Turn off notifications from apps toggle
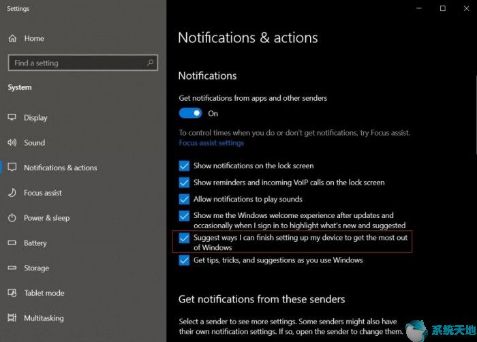The height and width of the screenshot is (342, 477). pyautogui.click(x=190, y=113)
